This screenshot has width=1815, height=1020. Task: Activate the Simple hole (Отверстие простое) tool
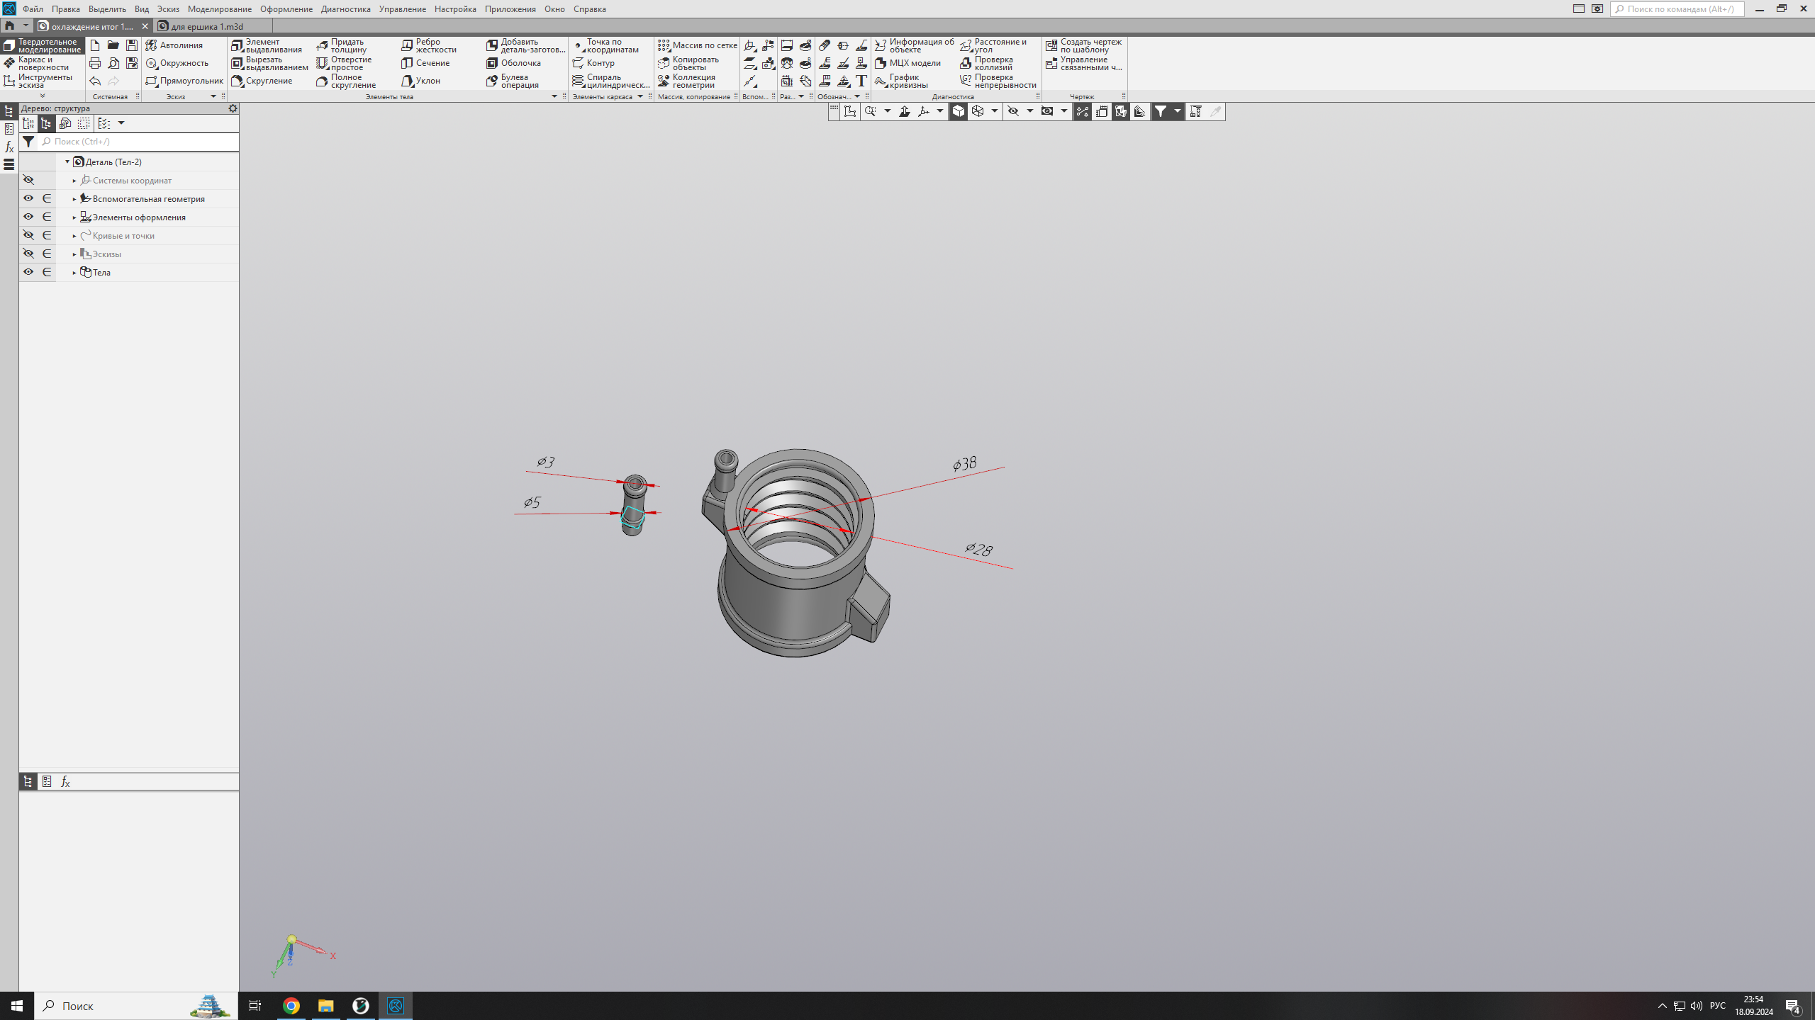point(345,63)
